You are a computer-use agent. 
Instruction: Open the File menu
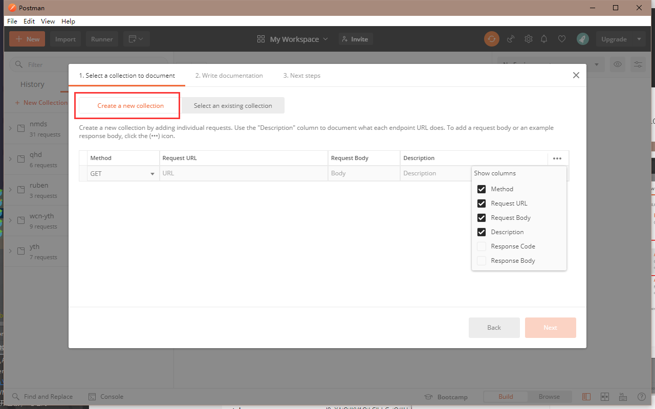(12, 21)
